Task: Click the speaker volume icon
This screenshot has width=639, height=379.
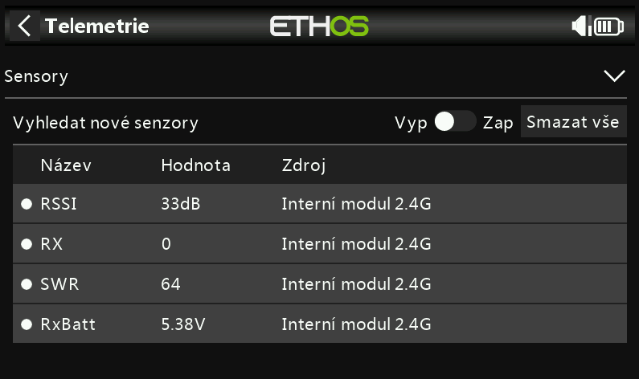Action: (x=580, y=26)
